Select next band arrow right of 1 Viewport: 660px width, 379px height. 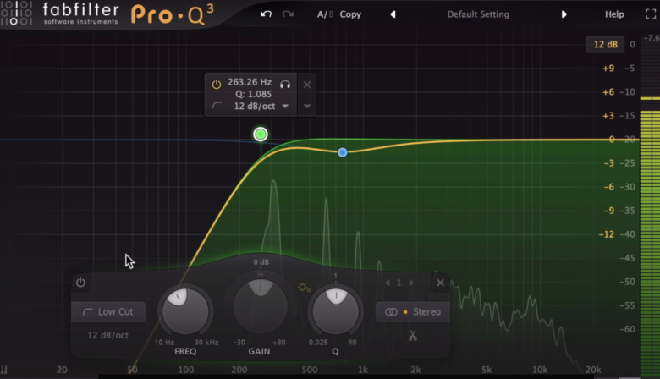[x=412, y=283]
